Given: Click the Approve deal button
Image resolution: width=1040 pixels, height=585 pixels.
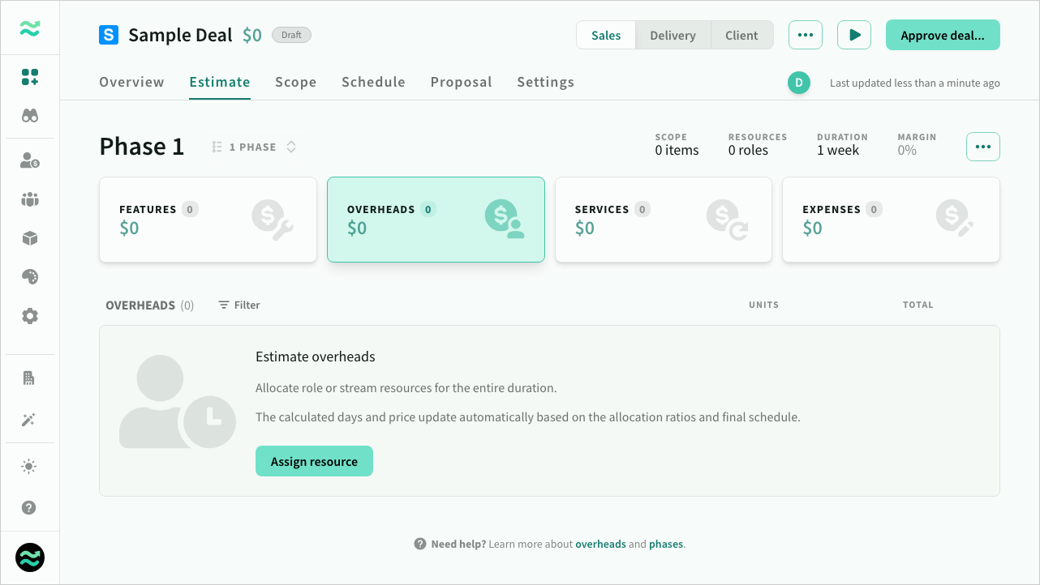Looking at the screenshot, I should point(942,36).
